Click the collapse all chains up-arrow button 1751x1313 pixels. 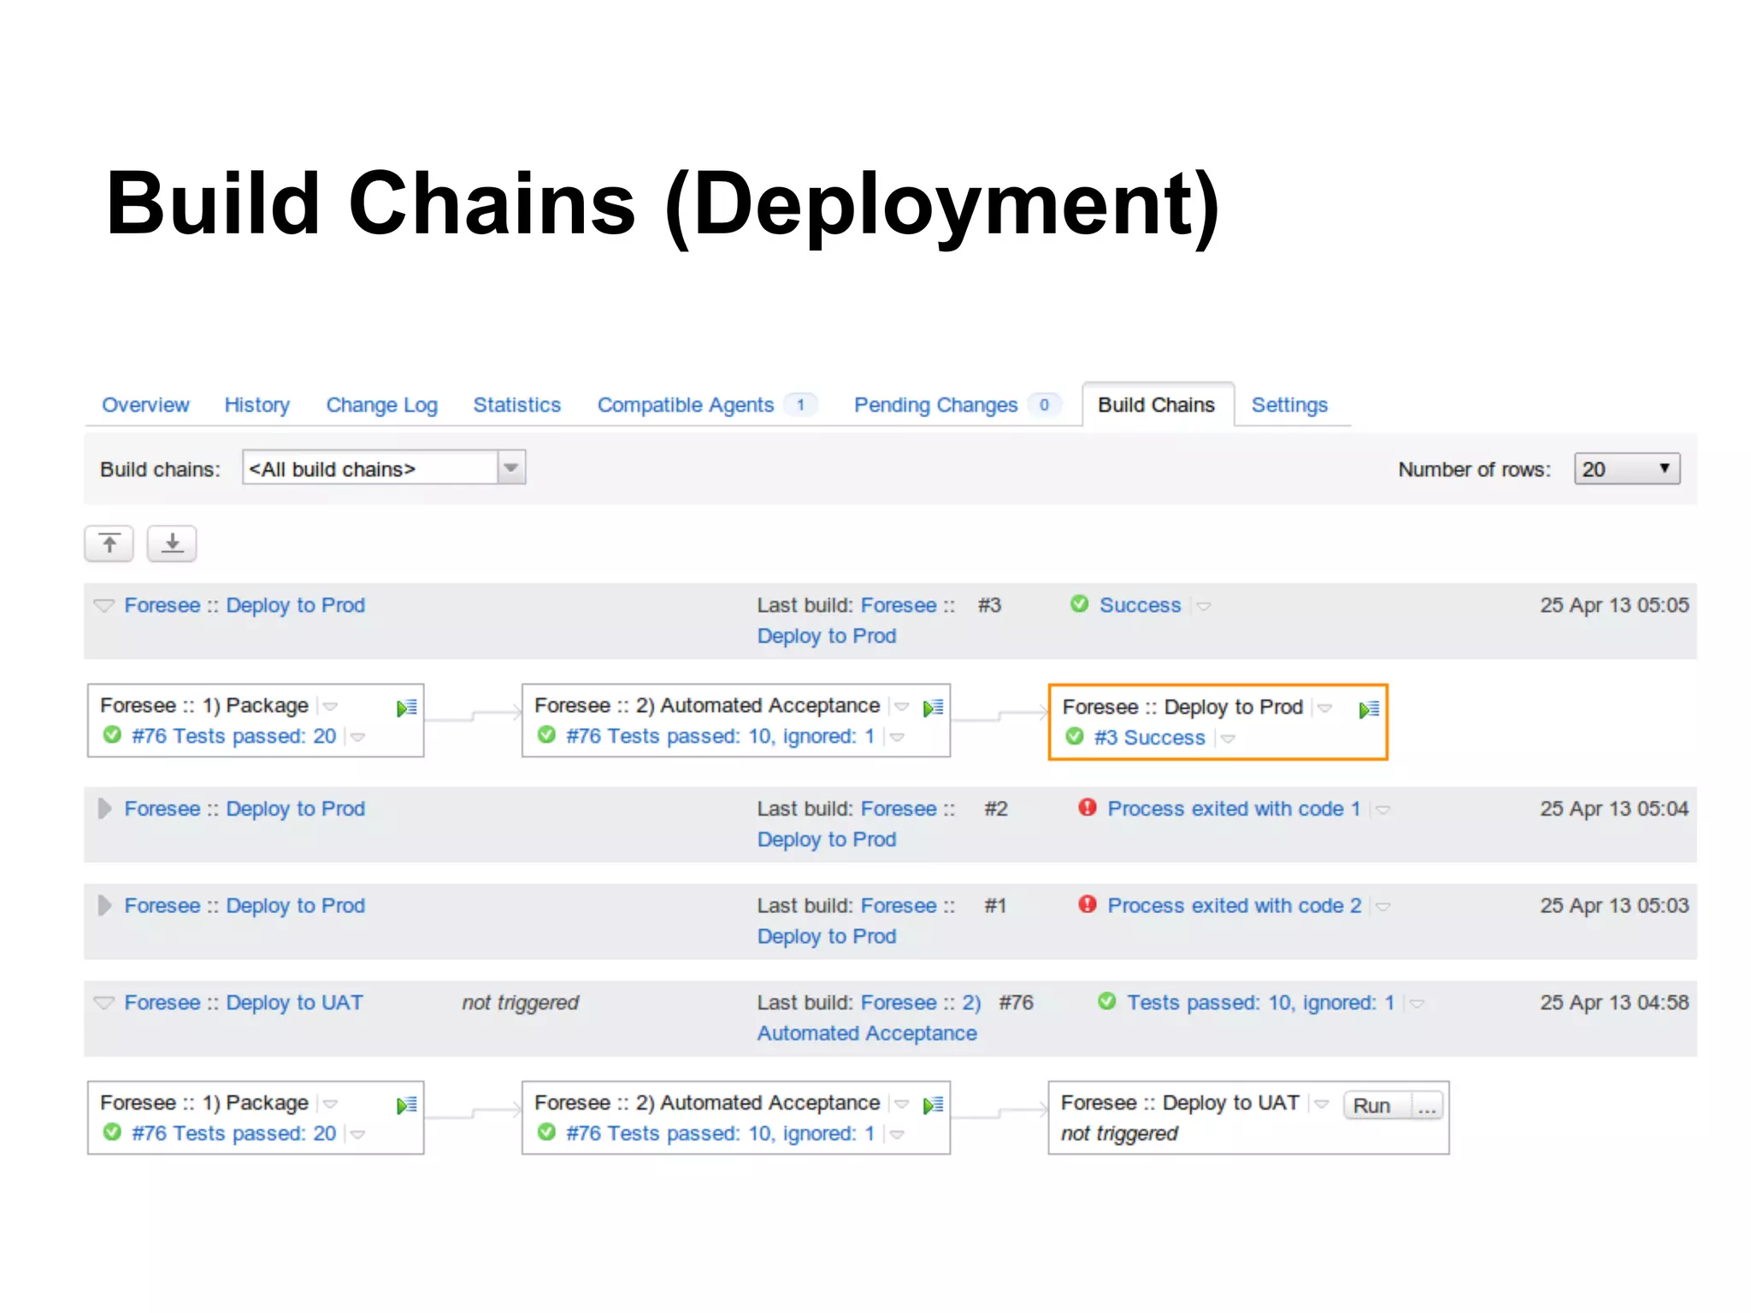tap(109, 544)
